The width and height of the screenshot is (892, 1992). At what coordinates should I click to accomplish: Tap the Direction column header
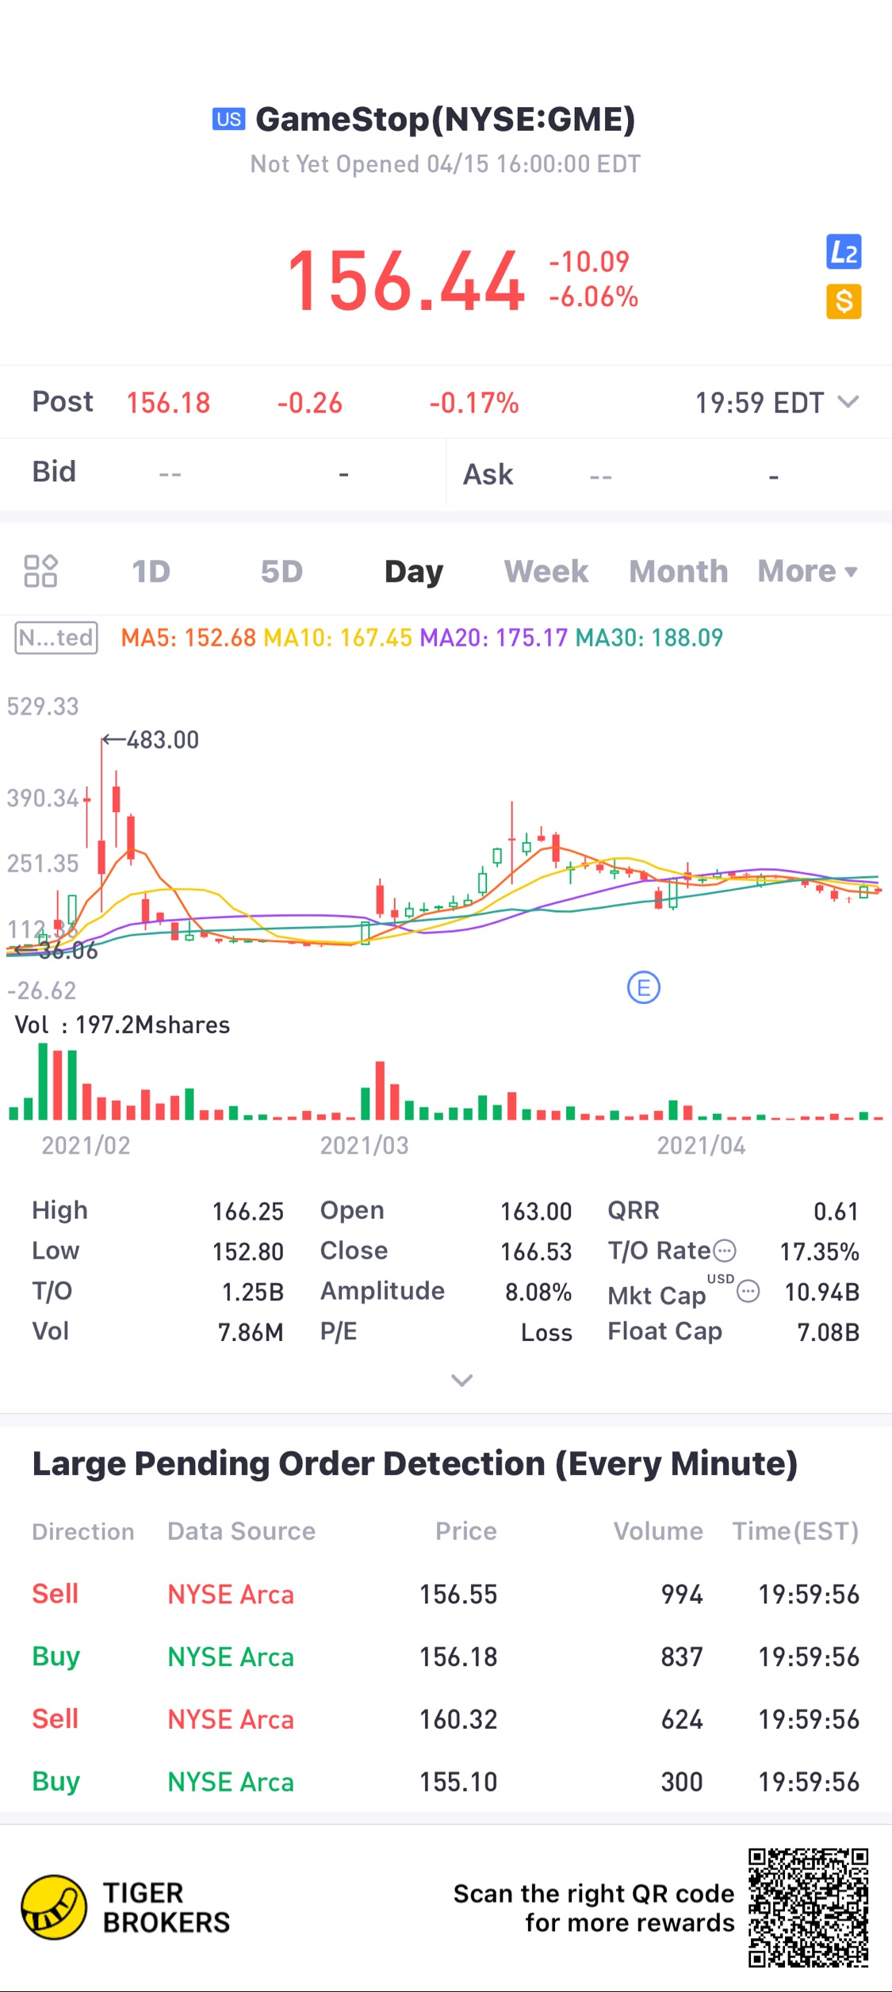pyautogui.click(x=83, y=1531)
